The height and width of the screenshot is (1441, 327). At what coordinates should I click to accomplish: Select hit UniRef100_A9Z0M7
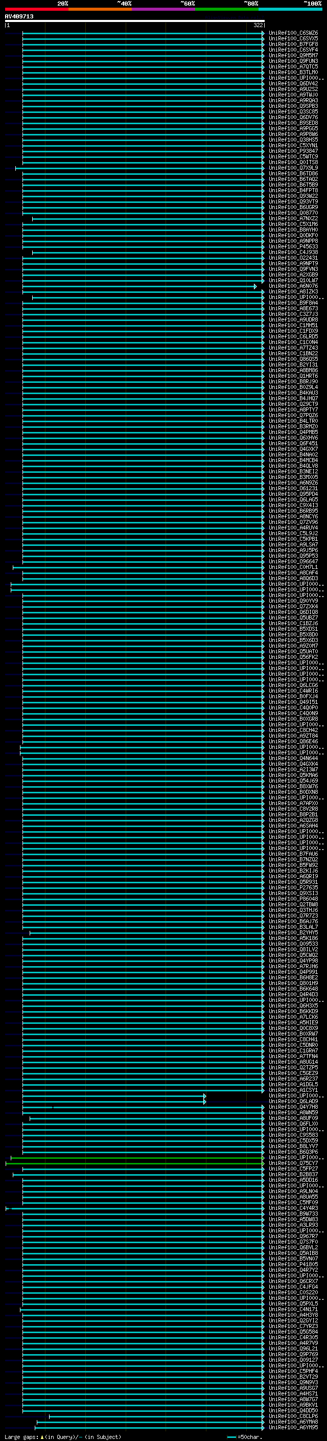coord(293,646)
